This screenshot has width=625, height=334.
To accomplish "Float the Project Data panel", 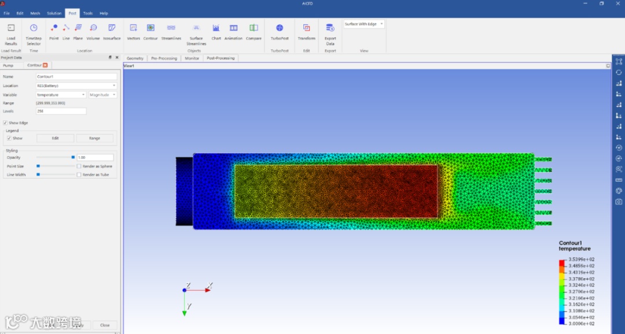I will tap(111, 57).
